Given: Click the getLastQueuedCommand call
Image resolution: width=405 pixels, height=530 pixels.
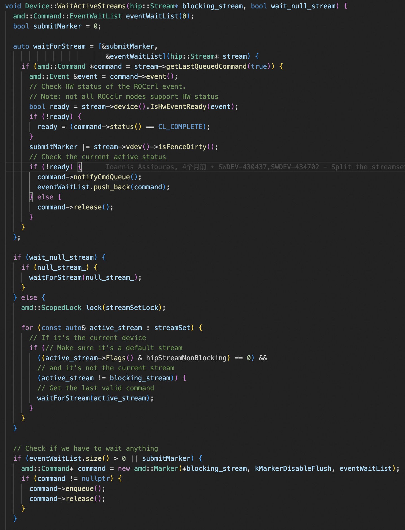Looking at the screenshot, I should [206, 66].
